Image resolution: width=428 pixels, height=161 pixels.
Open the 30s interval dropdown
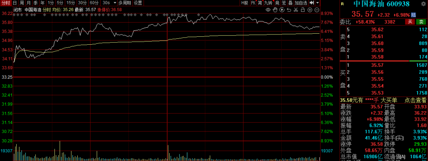click(x=108, y=3)
